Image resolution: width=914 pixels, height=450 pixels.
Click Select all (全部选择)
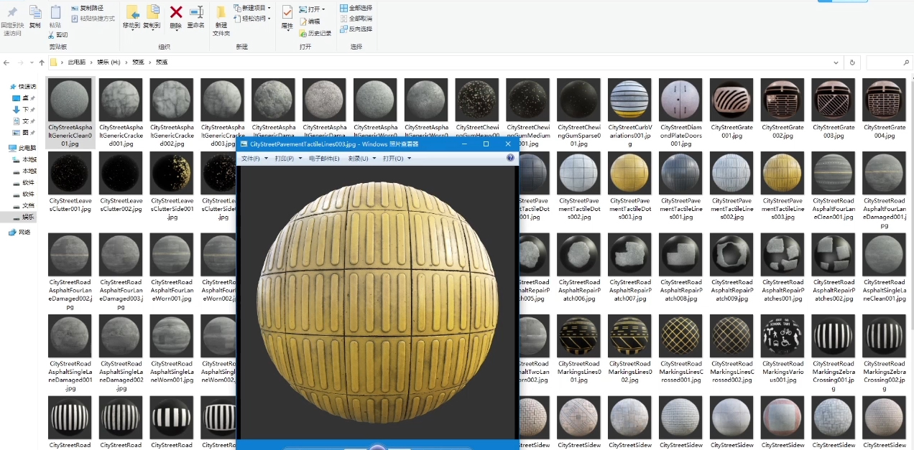coord(356,8)
